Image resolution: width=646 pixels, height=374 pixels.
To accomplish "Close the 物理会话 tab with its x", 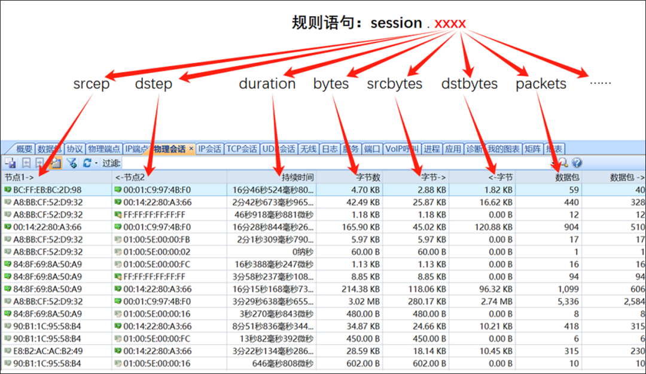I will [x=191, y=148].
